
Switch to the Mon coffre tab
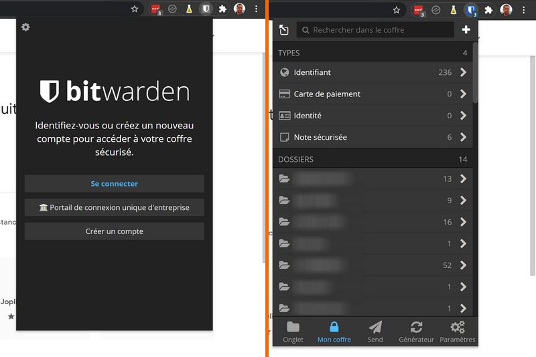click(334, 332)
